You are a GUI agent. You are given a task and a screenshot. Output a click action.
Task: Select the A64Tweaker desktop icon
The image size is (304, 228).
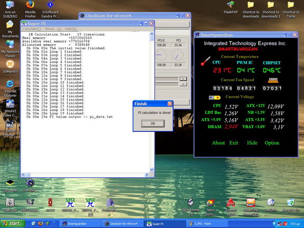click(x=30, y=205)
